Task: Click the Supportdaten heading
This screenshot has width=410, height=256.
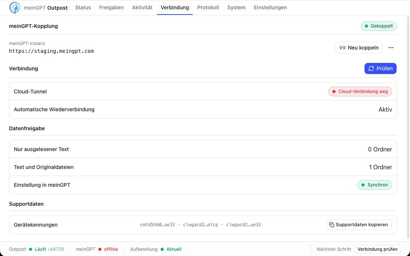Action: [26, 204]
